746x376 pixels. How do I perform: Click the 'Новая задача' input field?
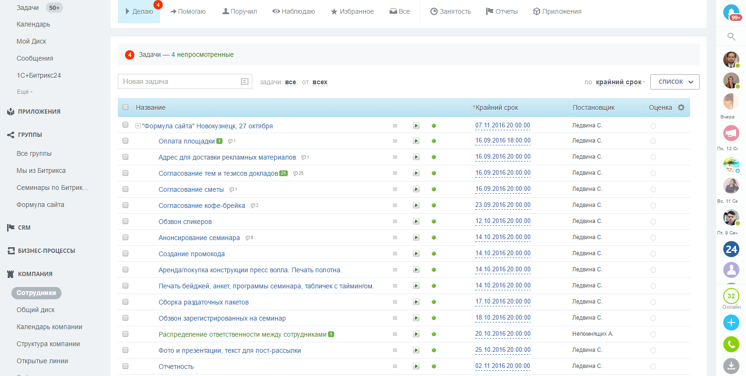click(180, 81)
